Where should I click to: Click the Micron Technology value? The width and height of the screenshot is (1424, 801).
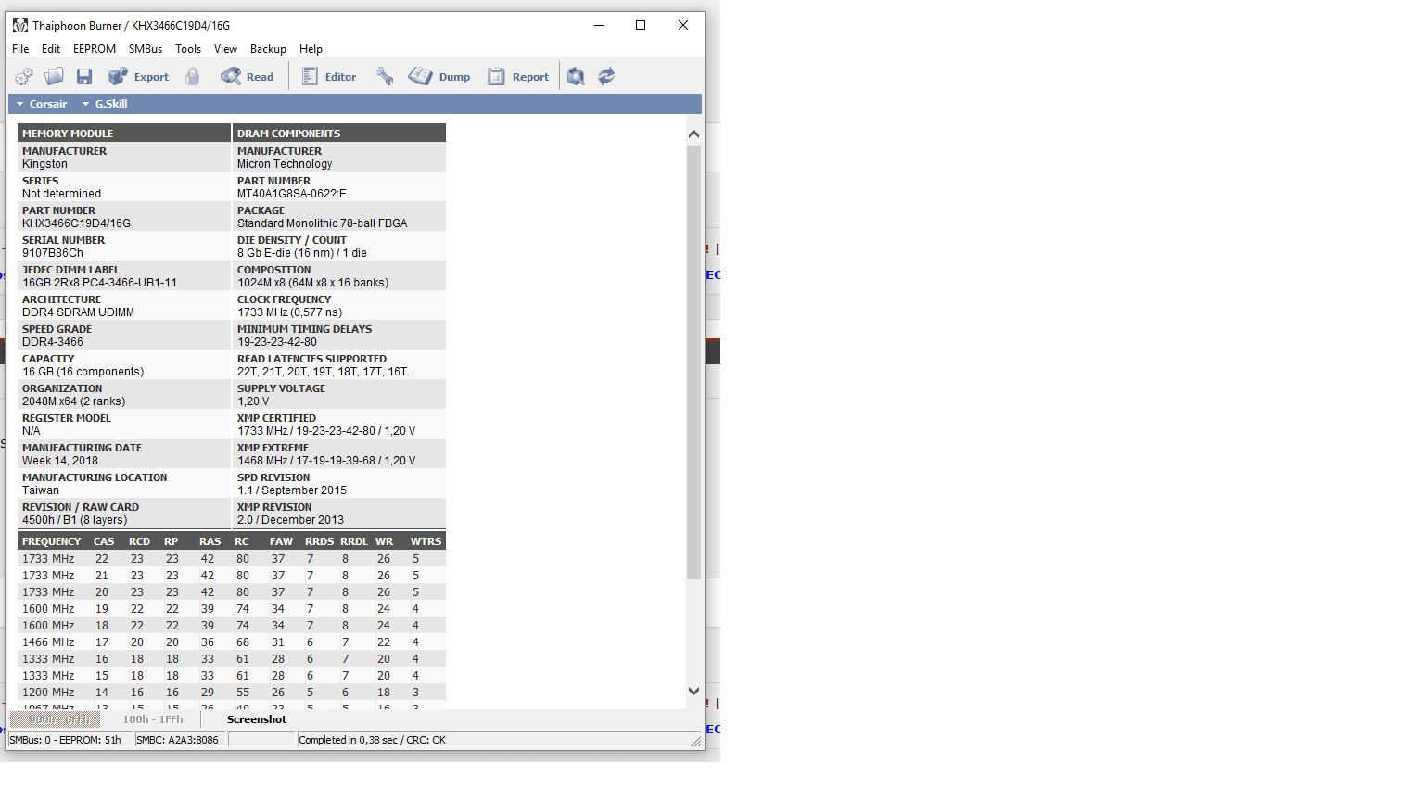[x=285, y=164]
